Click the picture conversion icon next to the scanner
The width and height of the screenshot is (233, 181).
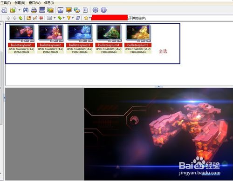coord(50,10)
